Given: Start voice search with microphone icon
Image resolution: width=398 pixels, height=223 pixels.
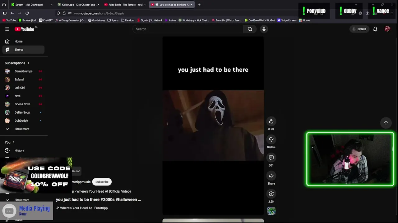Looking at the screenshot, I should [264, 29].
